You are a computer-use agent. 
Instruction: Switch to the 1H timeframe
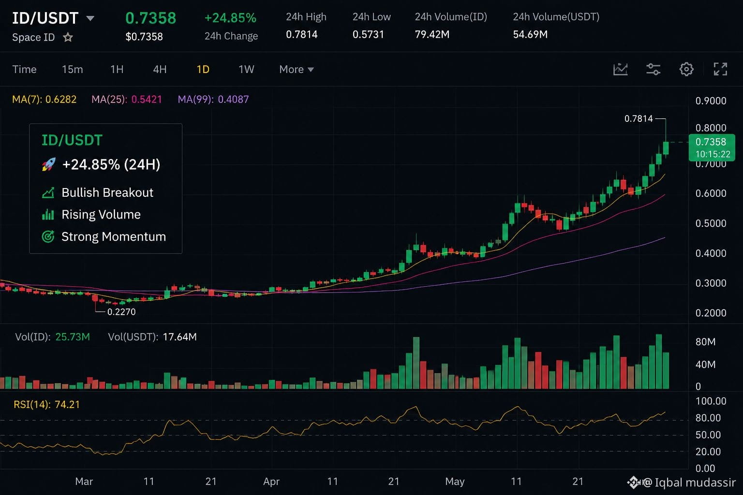pos(117,69)
